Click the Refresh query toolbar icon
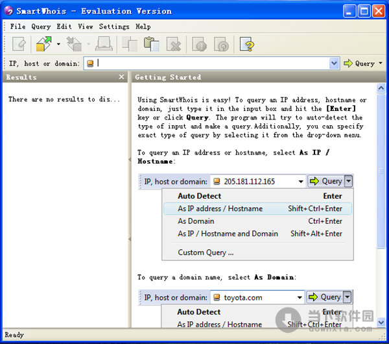 click(221, 44)
